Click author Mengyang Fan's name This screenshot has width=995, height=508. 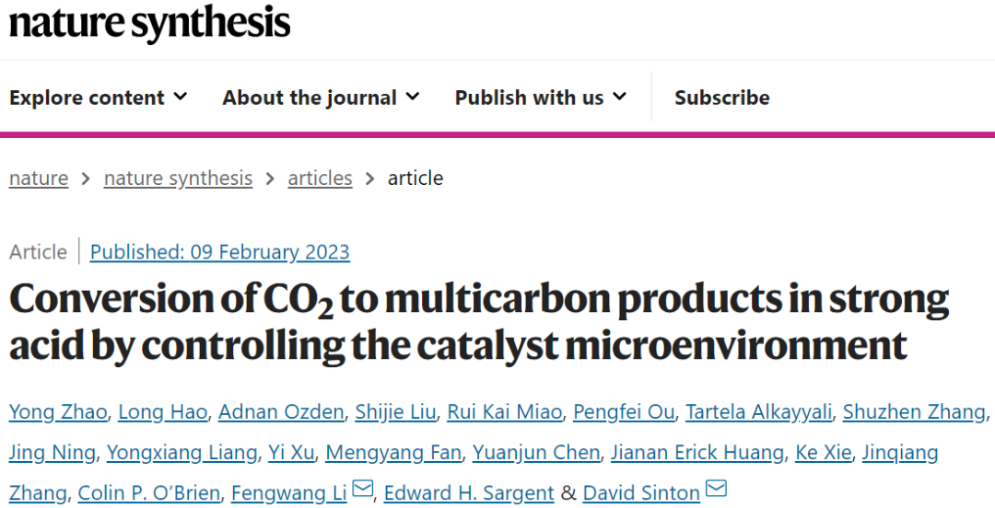pos(393,452)
